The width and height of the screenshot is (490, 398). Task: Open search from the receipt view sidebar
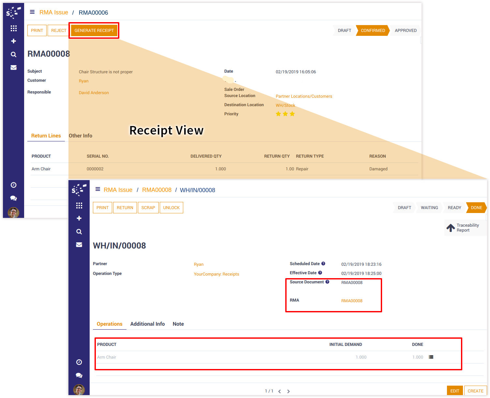coord(79,232)
